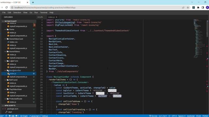View site information icon in address bar
Screen dimensions: 209x117
(x=12, y=7)
